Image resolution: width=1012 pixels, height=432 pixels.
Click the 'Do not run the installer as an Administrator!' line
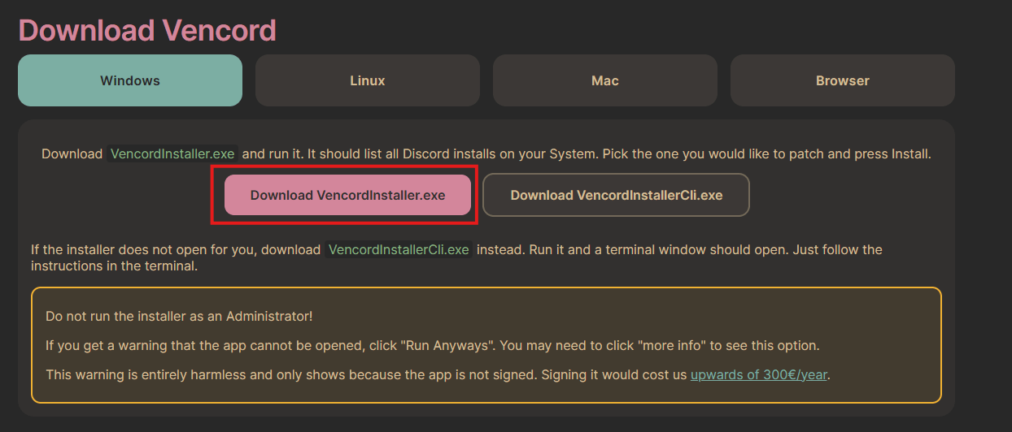pos(179,316)
